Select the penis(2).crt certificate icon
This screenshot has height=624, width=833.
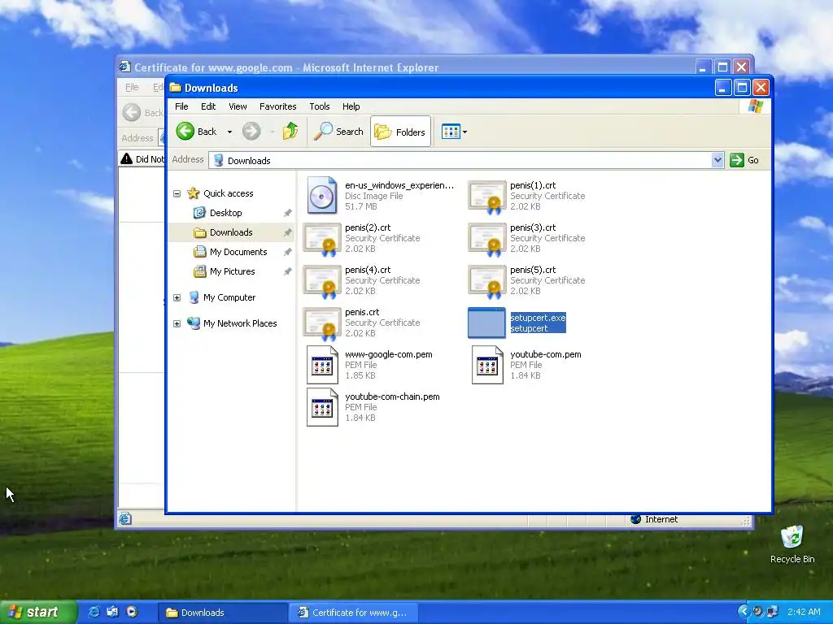click(x=322, y=240)
